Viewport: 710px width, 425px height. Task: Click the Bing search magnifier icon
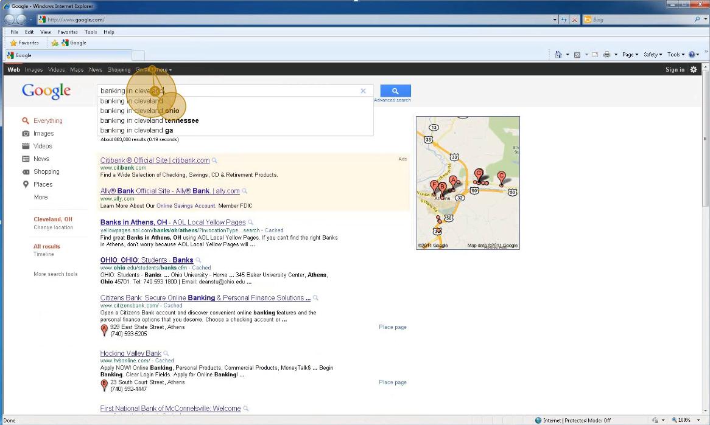(x=697, y=19)
